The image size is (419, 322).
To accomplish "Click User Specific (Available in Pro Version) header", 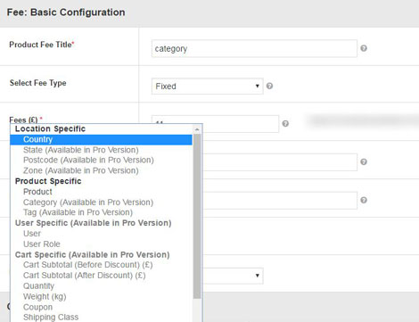I will pyautogui.click(x=93, y=223).
